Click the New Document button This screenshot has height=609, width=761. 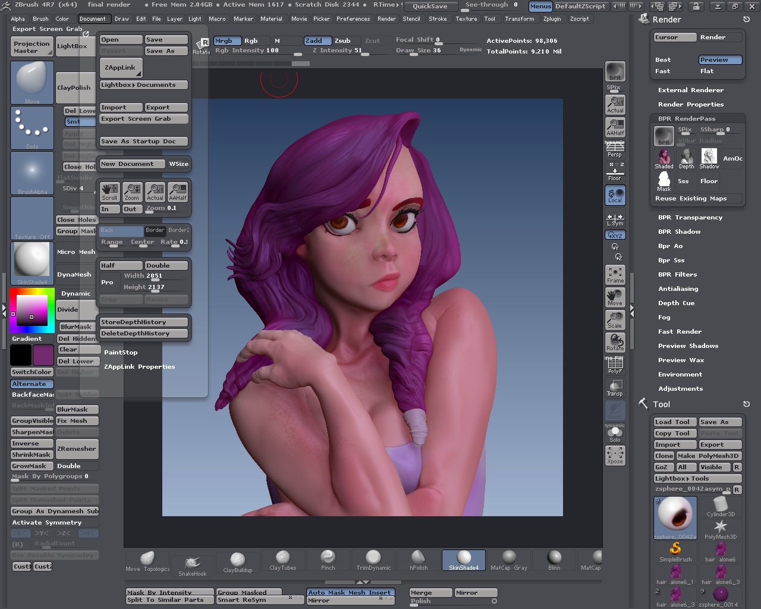point(133,164)
